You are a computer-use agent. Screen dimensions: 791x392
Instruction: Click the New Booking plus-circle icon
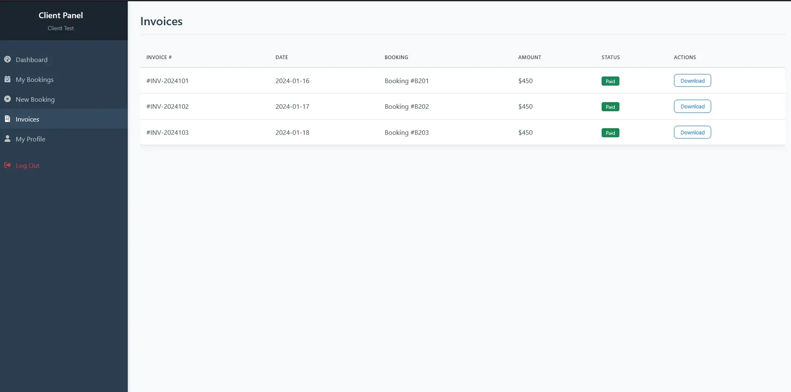click(7, 99)
